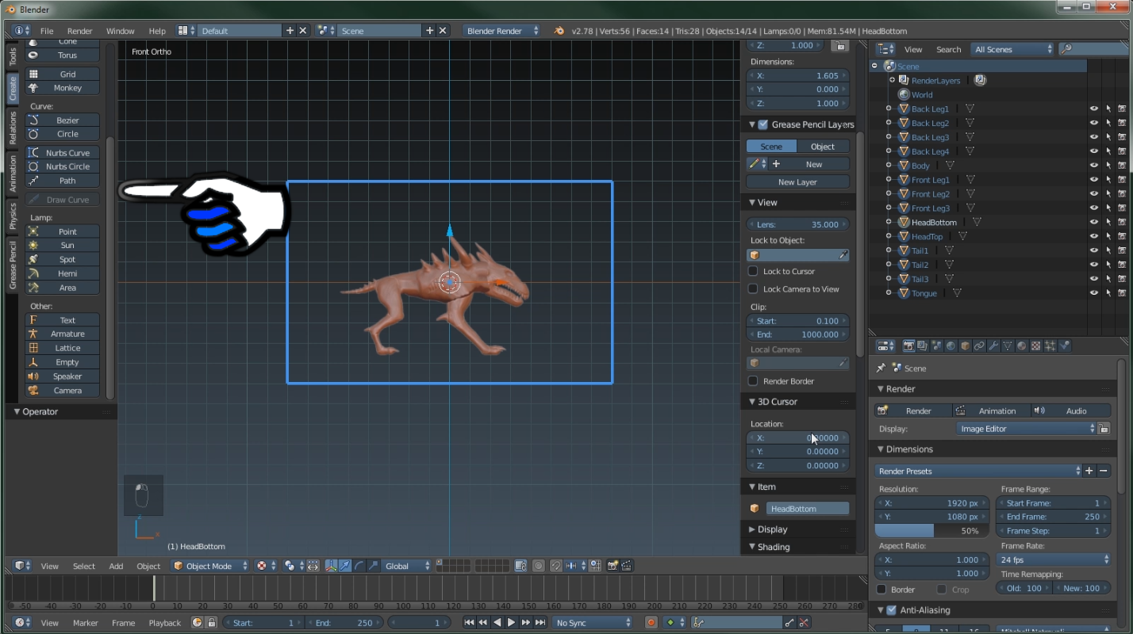Open the Render Layers properties tab icon
Screen dimensions: 1133x634
click(x=922, y=346)
